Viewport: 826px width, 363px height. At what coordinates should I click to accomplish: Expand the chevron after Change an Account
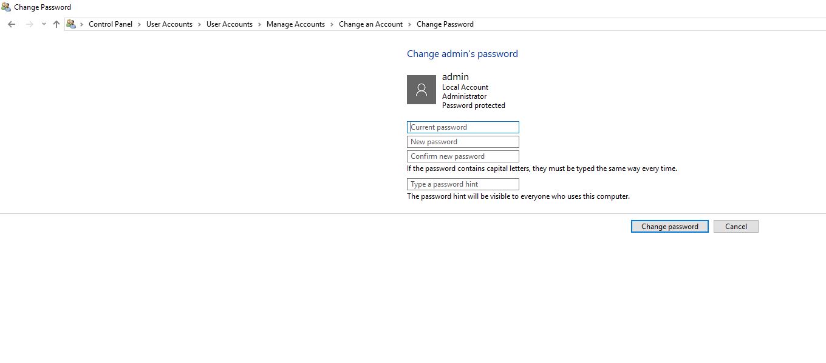point(409,24)
